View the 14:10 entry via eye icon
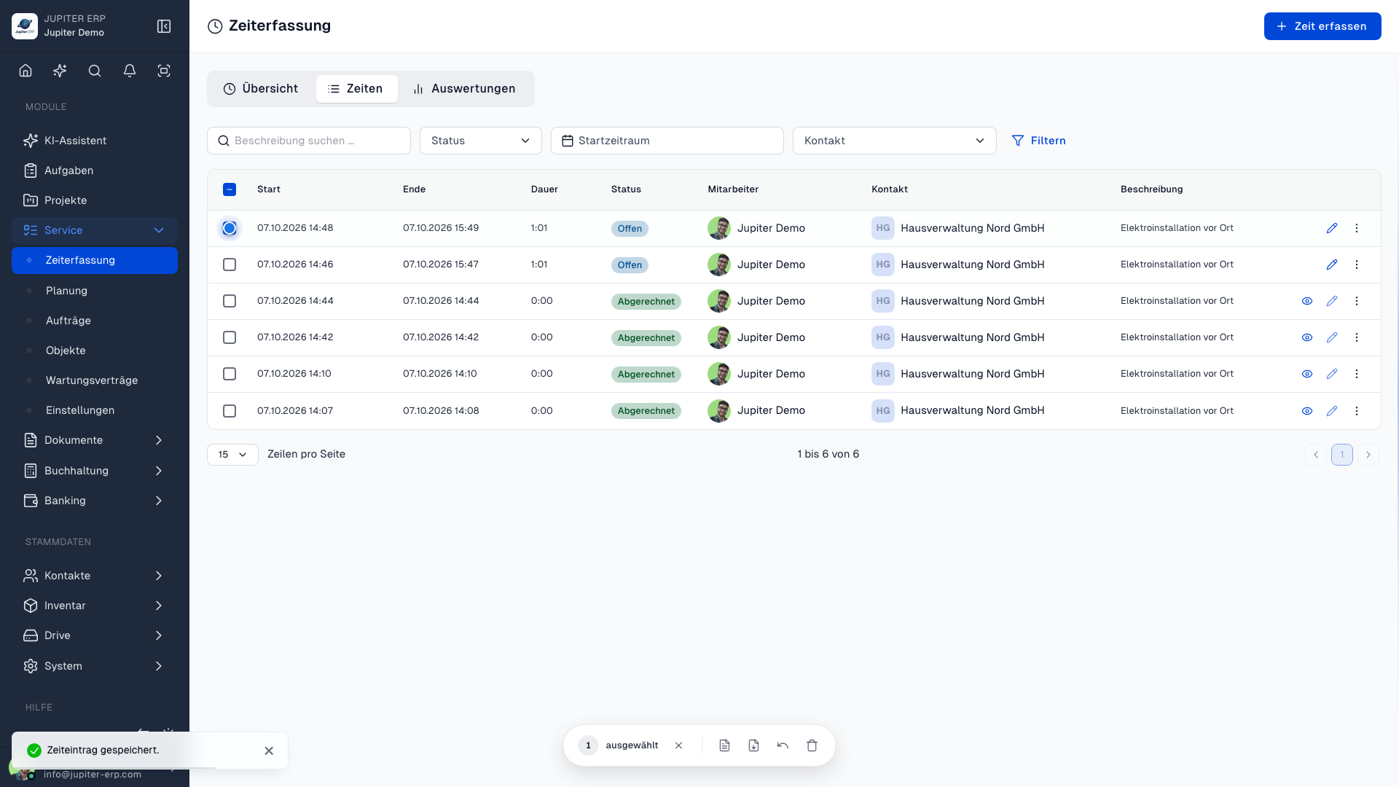The image size is (1399, 787). pos(1307,374)
